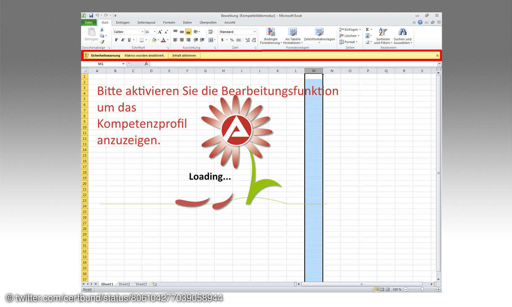Switch to the Einfügen ribbon tab
The height and width of the screenshot is (307, 512).
[x=123, y=22]
